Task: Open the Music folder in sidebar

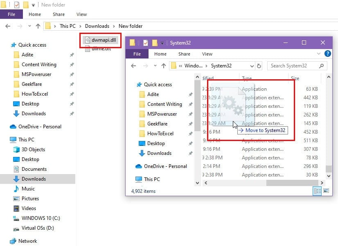Action: click(x=28, y=189)
